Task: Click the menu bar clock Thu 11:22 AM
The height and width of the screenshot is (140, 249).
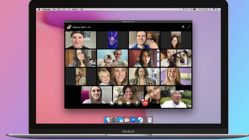Action: click(203, 9)
